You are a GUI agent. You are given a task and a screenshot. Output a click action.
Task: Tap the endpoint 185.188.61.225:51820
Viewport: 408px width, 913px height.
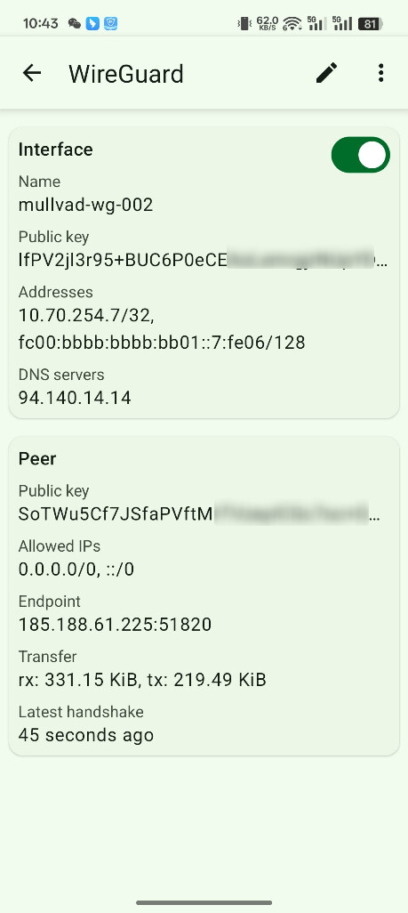click(x=115, y=625)
